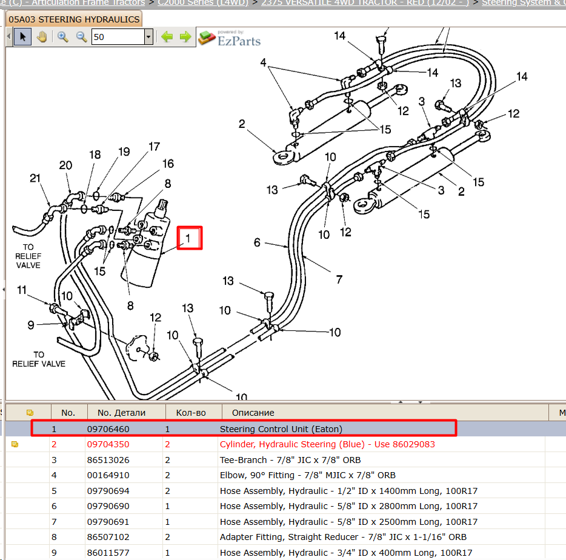Click callout 18 on the diagram
The width and height of the screenshot is (566, 560).
(x=95, y=155)
